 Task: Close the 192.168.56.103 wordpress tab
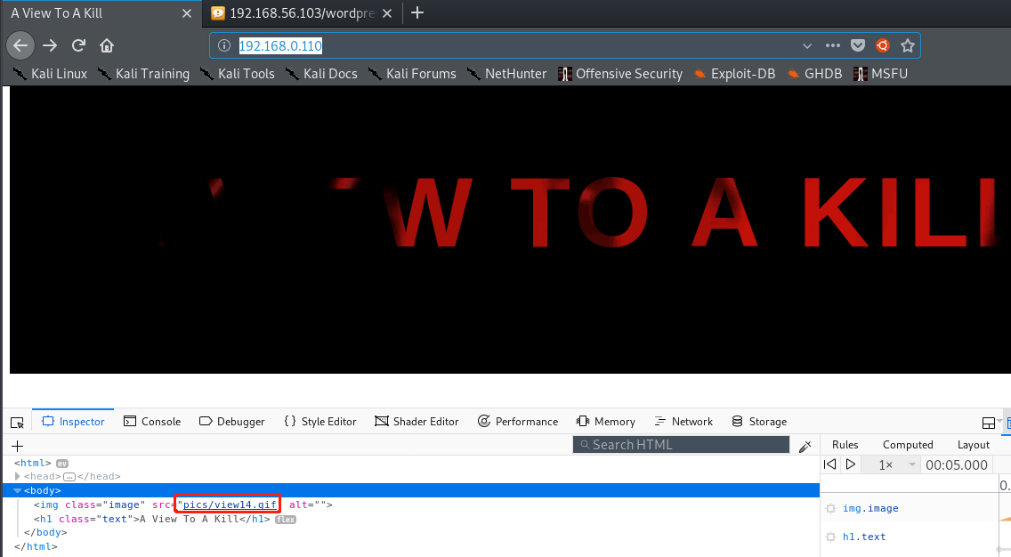tap(387, 12)
